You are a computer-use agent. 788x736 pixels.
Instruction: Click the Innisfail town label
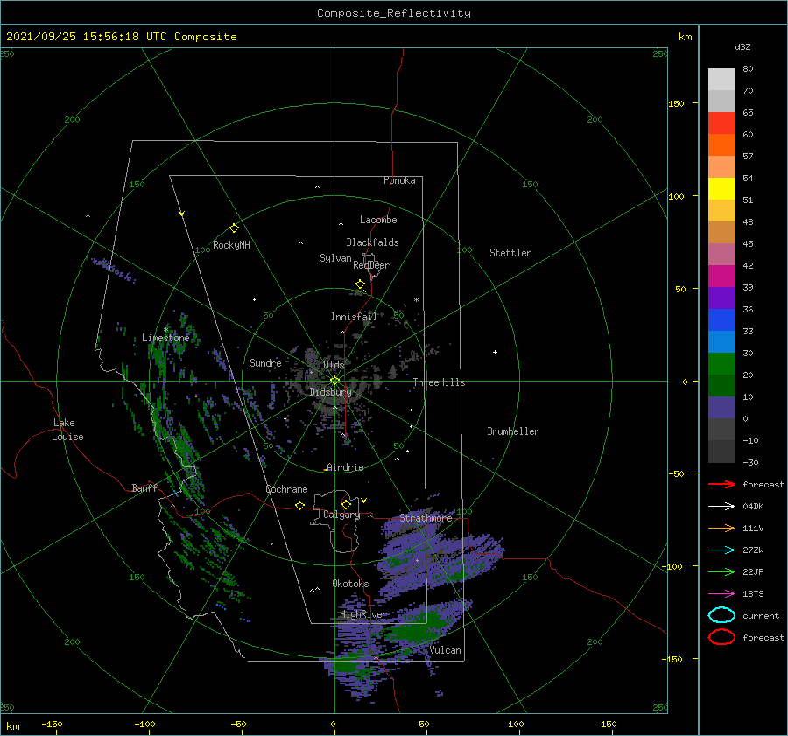[354, 317]
